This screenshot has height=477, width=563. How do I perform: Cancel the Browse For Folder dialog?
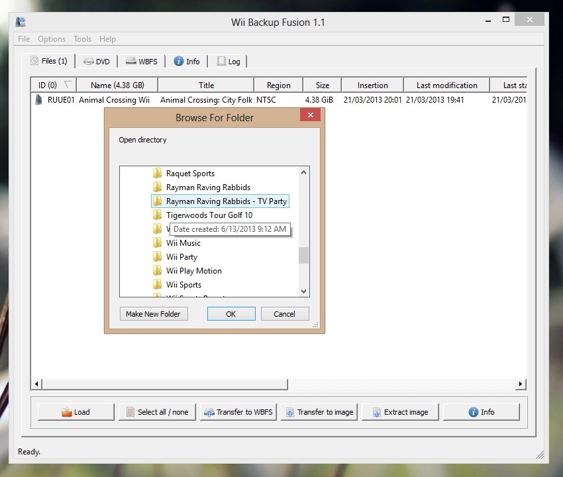pos(285,314)
